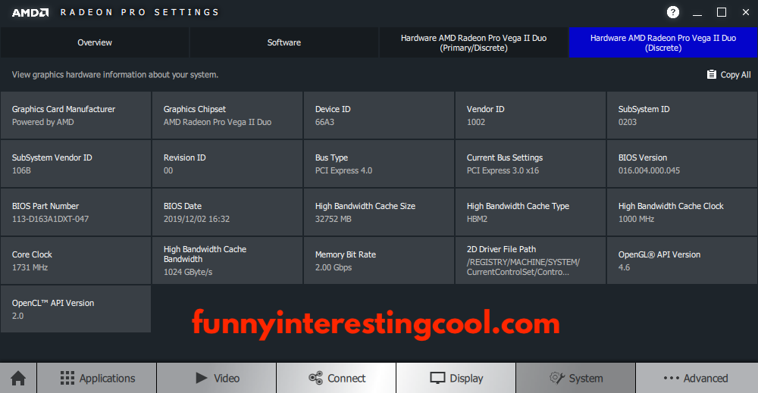Click the High Bandwidth Cache Size tile

[379, 212]
